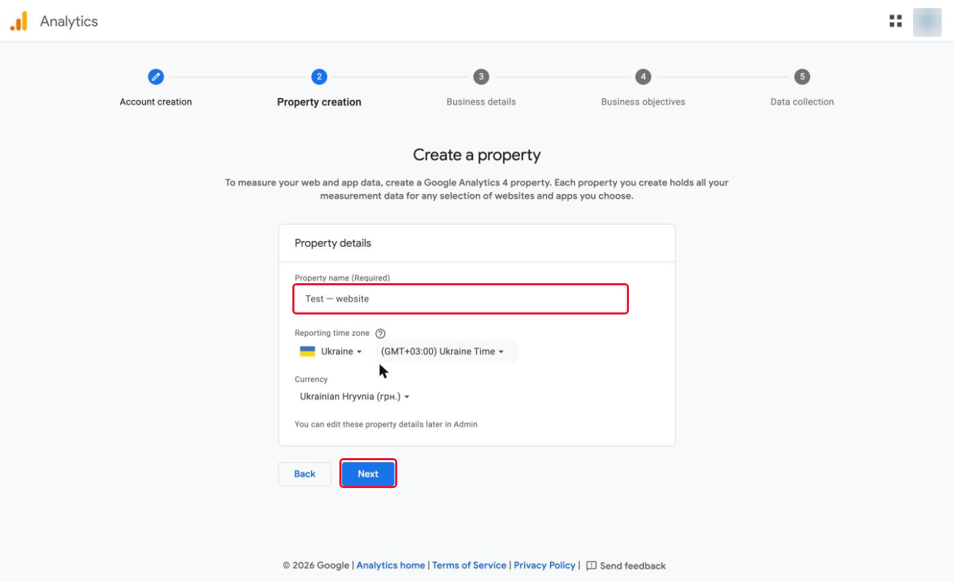Open the Privacy Policy link

[x=544, y=566]
